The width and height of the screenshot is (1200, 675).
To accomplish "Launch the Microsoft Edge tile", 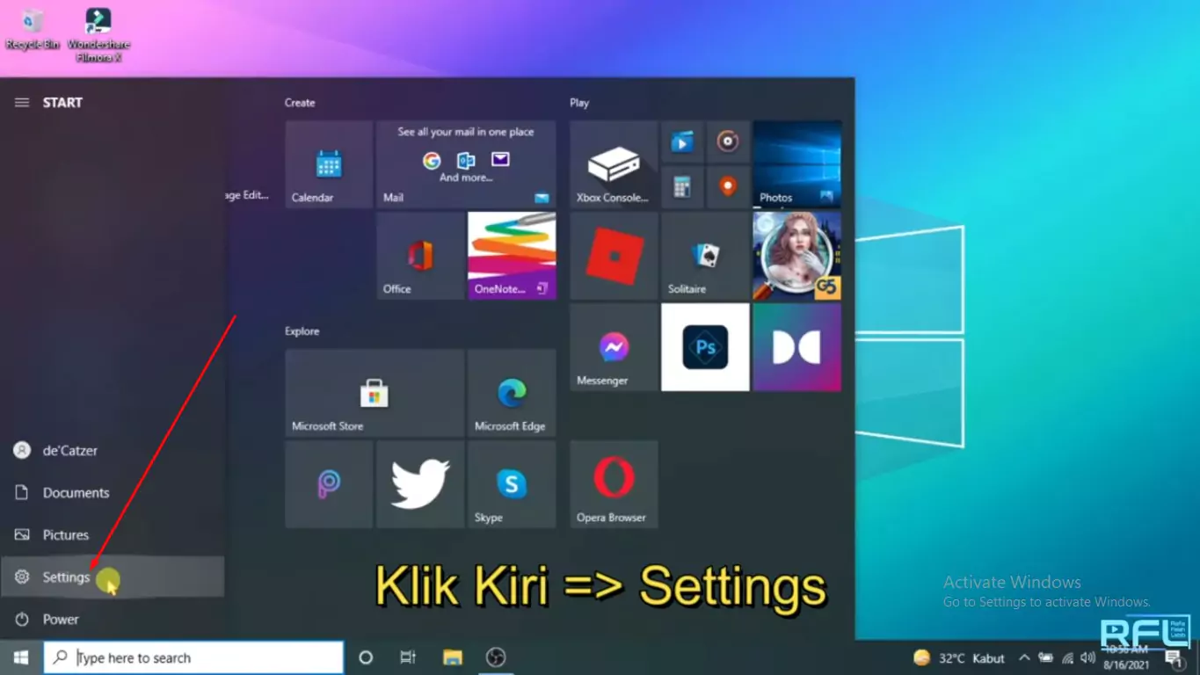I will click(512, 393).
